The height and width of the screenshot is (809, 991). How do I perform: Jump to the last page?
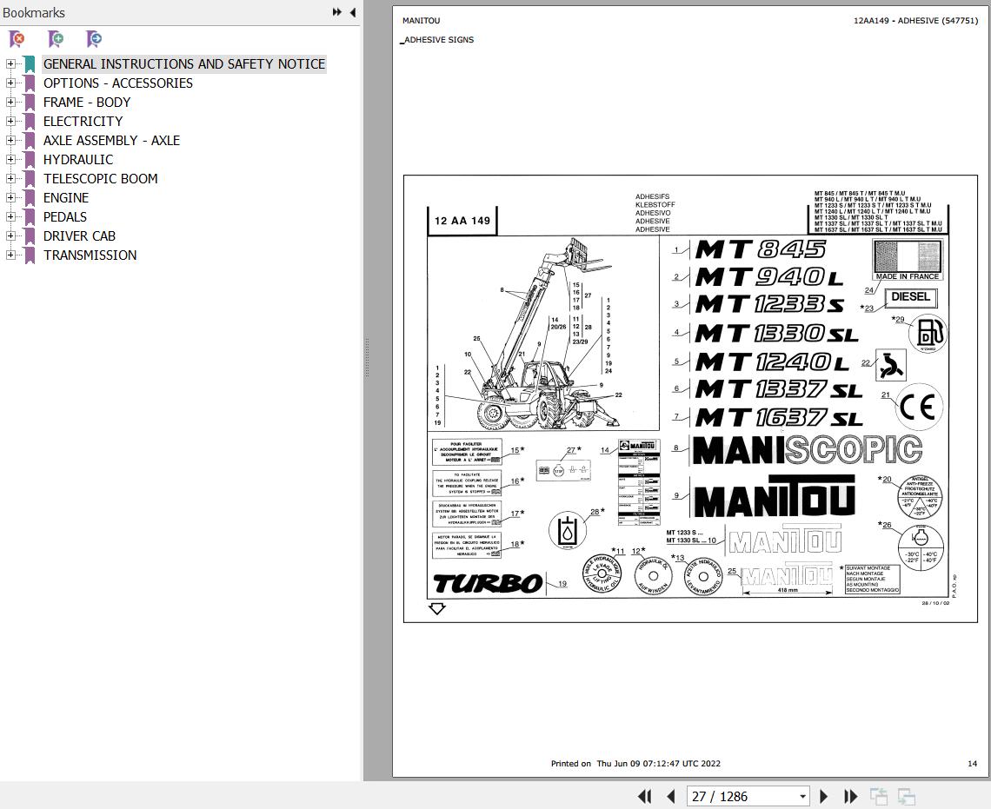coord(851,796)
